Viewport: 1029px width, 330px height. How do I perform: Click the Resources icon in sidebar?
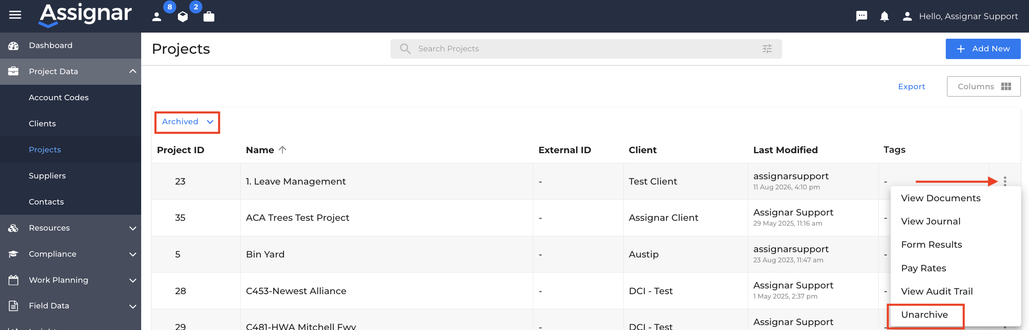(x=13, y=228)
